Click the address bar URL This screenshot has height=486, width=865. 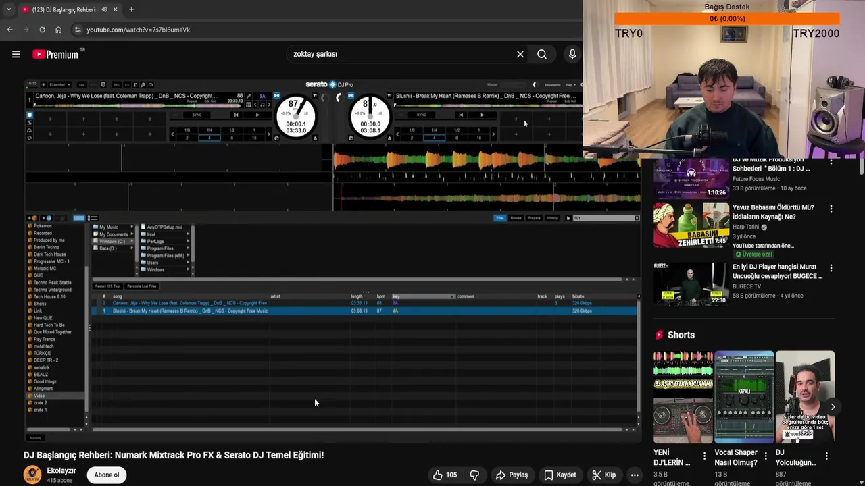138,30
